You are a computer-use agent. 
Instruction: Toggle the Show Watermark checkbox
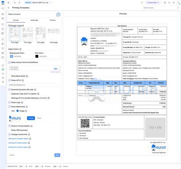click(10, 106)
